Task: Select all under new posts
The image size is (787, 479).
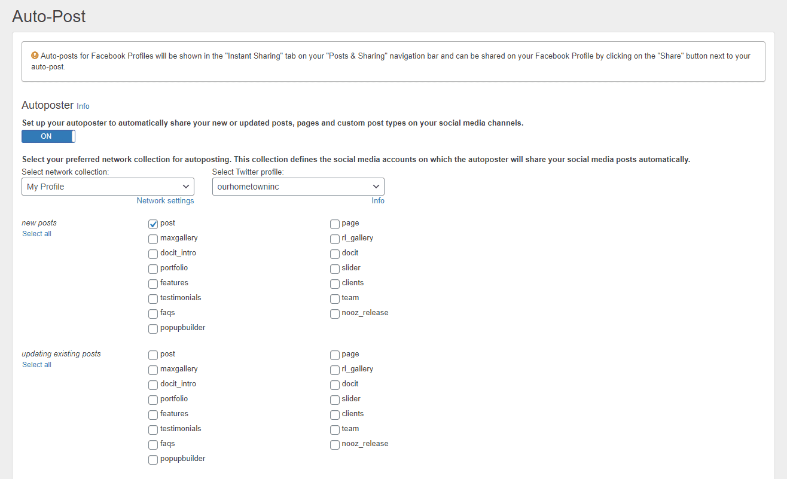Action: [36, 234]
